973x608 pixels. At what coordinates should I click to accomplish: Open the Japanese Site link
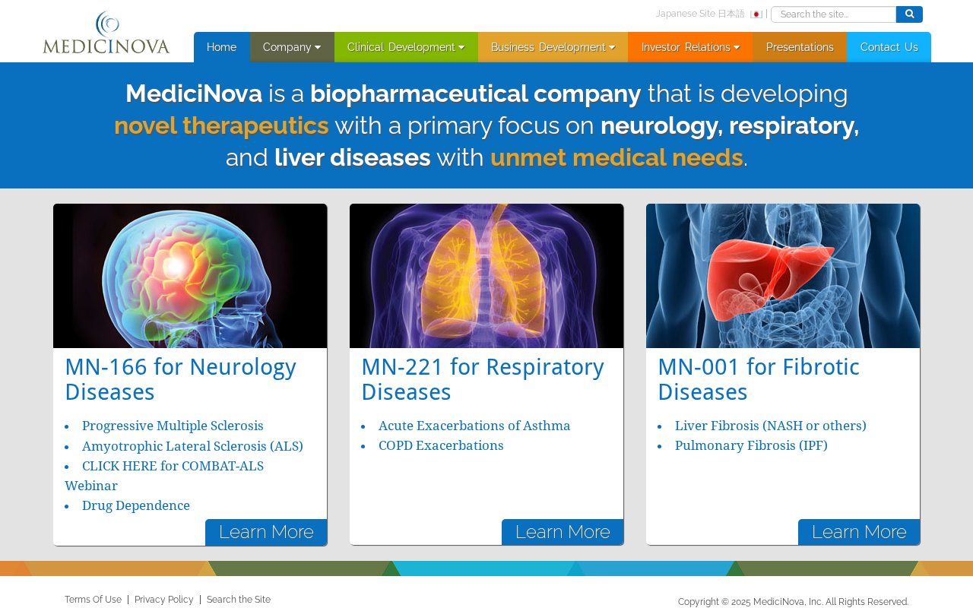point(700,14)
